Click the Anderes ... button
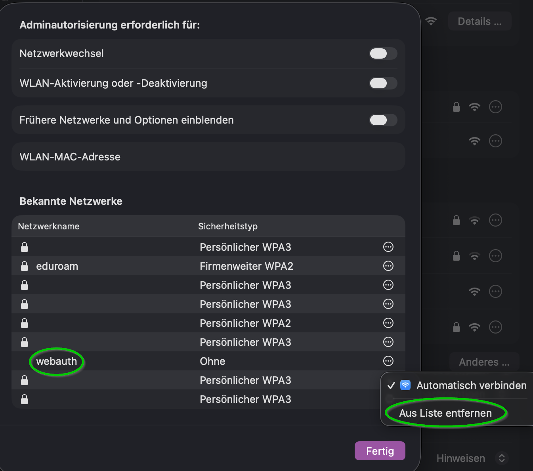The height and width of the screenshot is (471, 533). tap(484, 362)
